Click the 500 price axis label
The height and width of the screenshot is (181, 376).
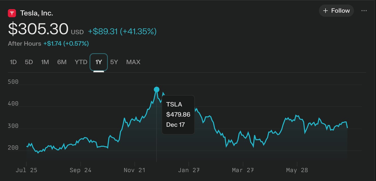13,82
